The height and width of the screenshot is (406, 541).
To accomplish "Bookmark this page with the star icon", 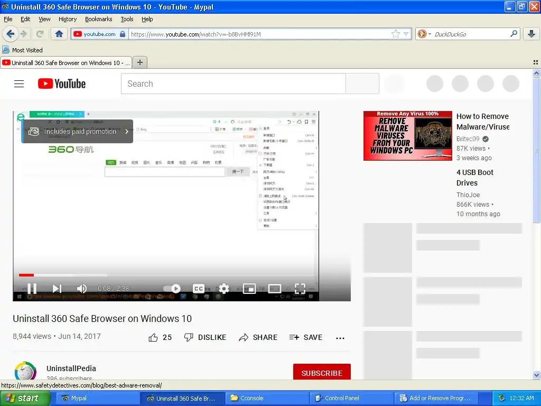I will (x=395, y=34).
